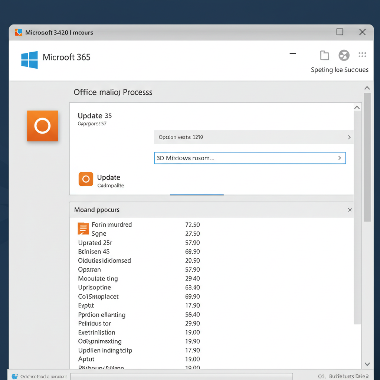Click Odeincatind a moxcors status text
This screenshot has height=380, width=380.
click(44, 377)
